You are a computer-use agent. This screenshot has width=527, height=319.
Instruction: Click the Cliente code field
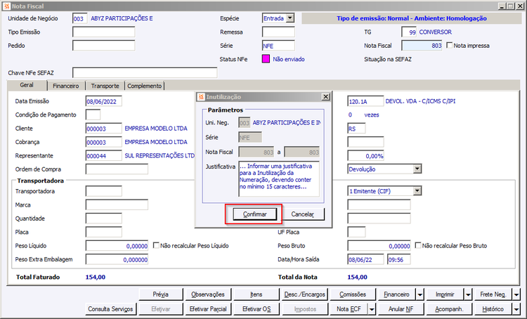tap(103, 129)
